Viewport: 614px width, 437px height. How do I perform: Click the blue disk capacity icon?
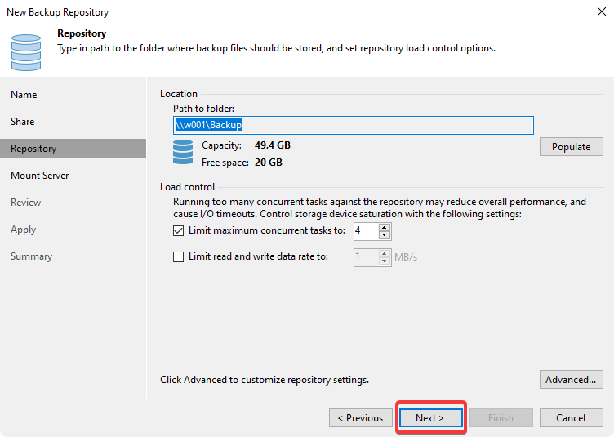click(x=183, y=152)
